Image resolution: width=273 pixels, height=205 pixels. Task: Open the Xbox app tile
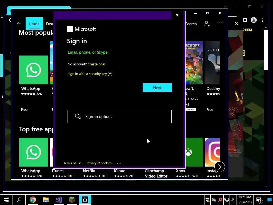(194, 152)
